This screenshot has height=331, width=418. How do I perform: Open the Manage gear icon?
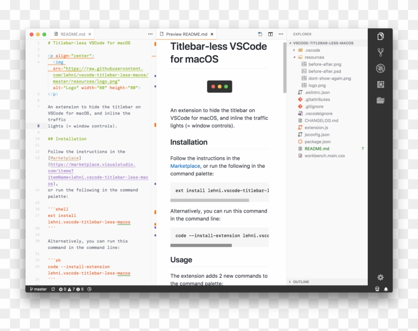click(x=380, y=277)
